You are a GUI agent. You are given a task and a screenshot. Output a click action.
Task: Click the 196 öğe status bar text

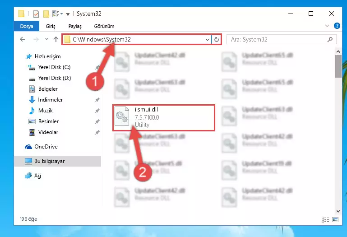tap(28, 219)
